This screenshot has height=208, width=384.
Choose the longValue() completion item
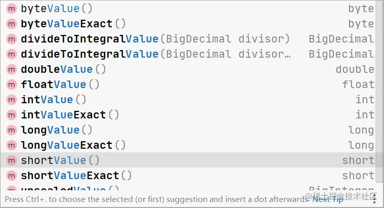pos(188,131)
